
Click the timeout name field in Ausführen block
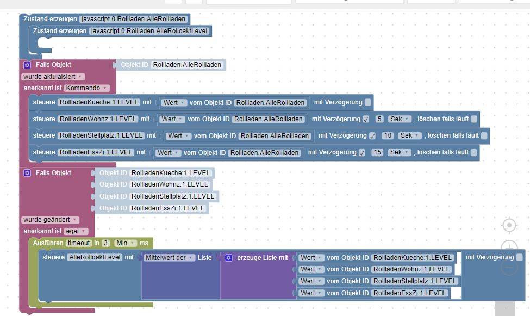click(79, 243)
